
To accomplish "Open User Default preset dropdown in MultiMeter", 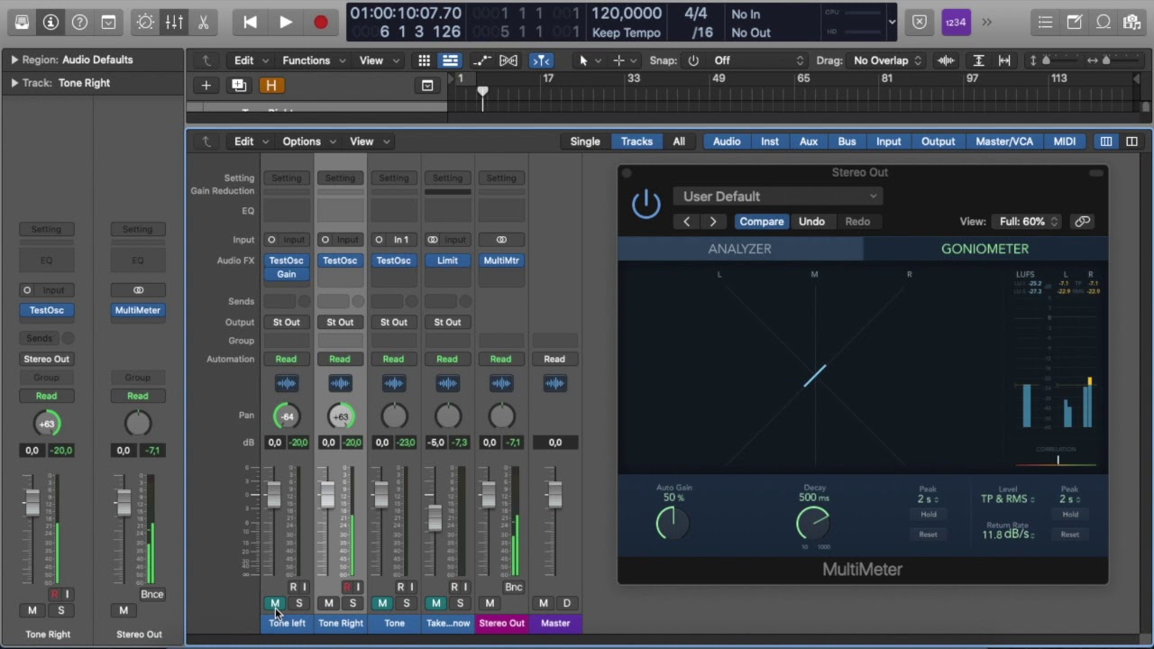I will tap(776, 197).
